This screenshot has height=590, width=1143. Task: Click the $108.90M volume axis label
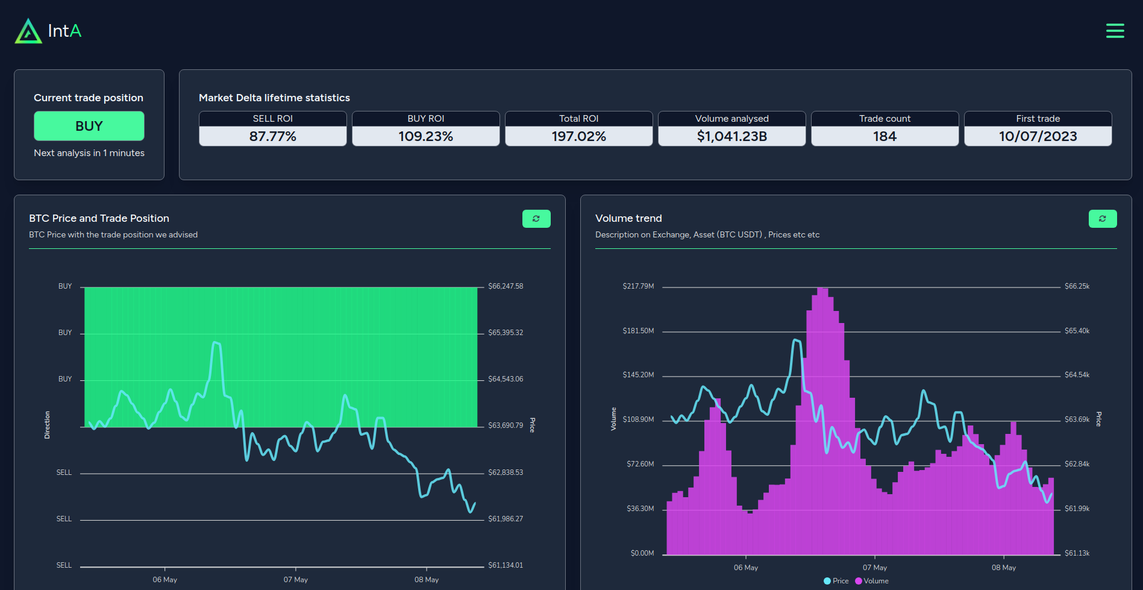[x=638, y=419]
